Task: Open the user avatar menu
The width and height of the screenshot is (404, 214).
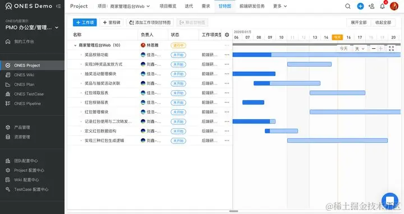Action: click(394, 6)
